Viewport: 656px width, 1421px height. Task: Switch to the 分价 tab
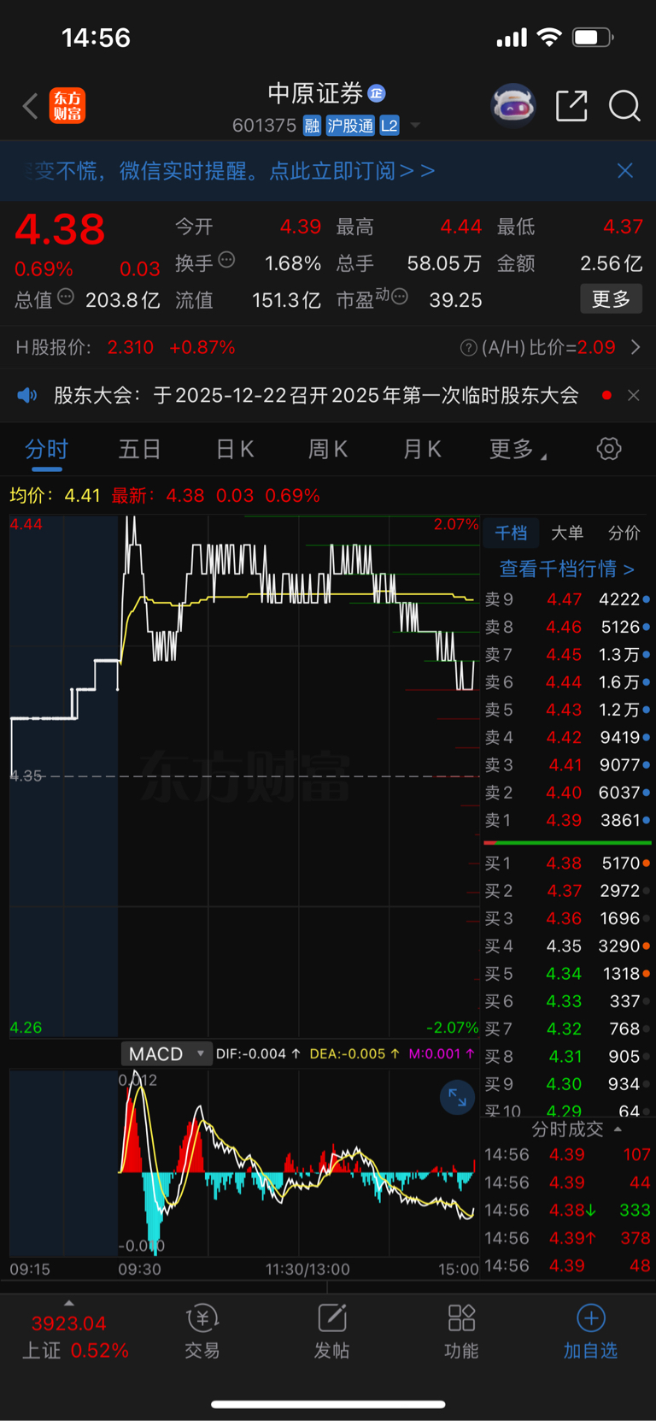tap(624, 533)
